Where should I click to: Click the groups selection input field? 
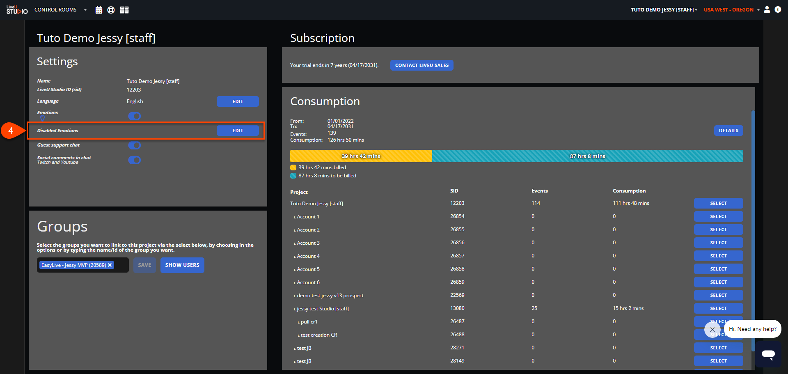click(x=83, y=265)
